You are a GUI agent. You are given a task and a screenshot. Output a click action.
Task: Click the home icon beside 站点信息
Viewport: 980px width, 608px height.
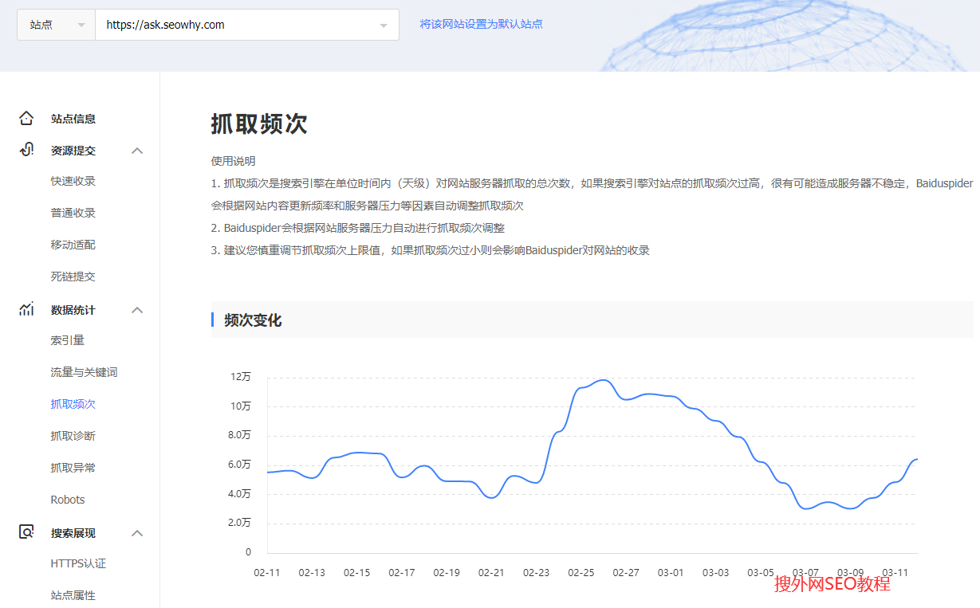[x=26, y=119]
